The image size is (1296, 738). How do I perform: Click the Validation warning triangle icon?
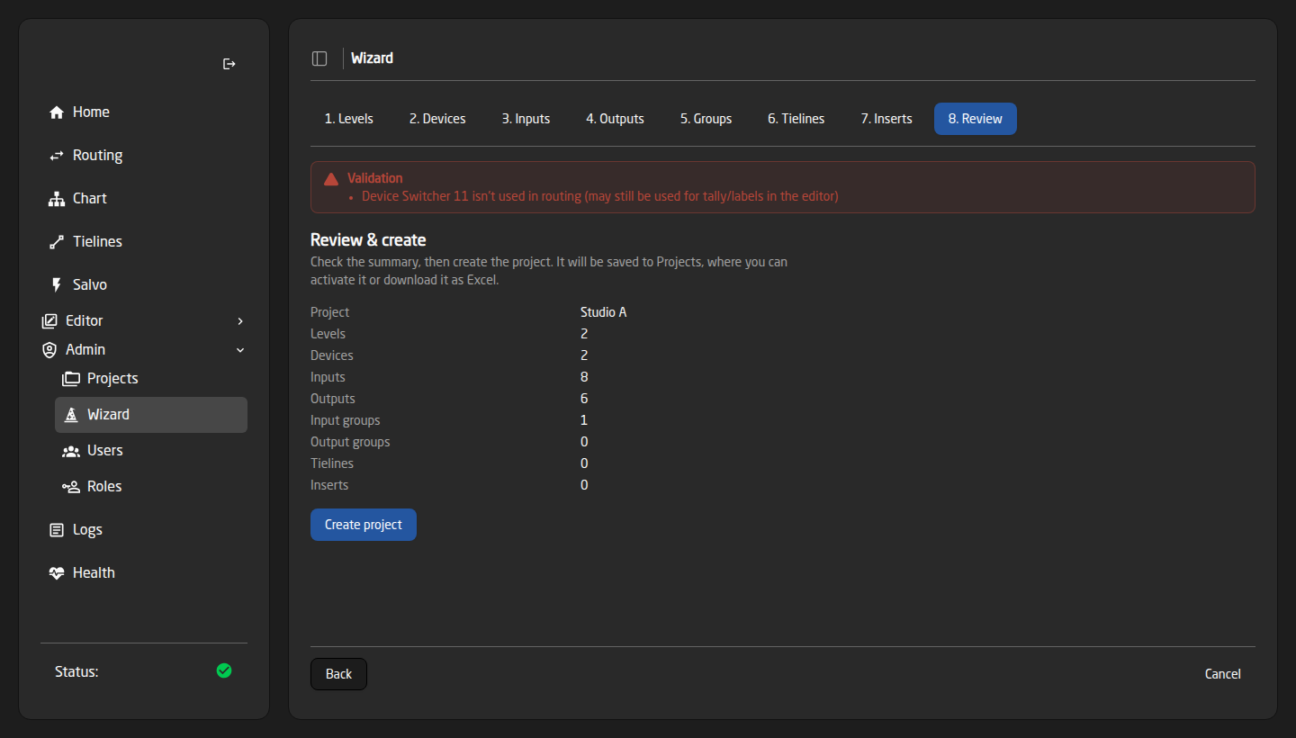331,178
